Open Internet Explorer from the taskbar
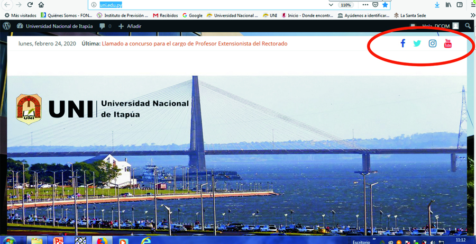476x244 pixels. point(146,241)
